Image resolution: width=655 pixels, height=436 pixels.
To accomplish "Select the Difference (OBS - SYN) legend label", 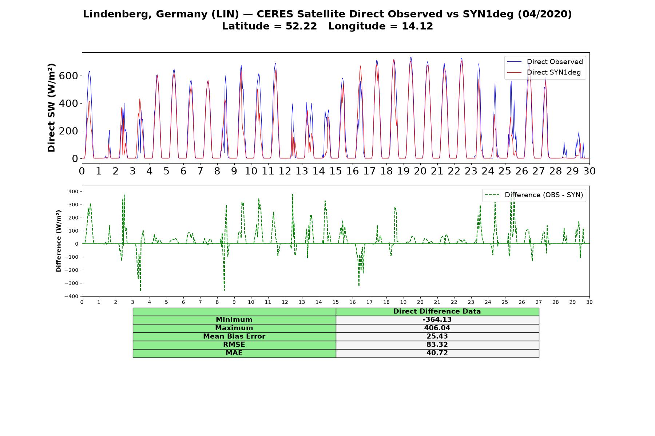I will [544, 195].
